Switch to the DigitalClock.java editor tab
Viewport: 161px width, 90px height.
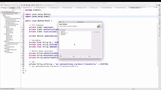(x=27, y=8)
